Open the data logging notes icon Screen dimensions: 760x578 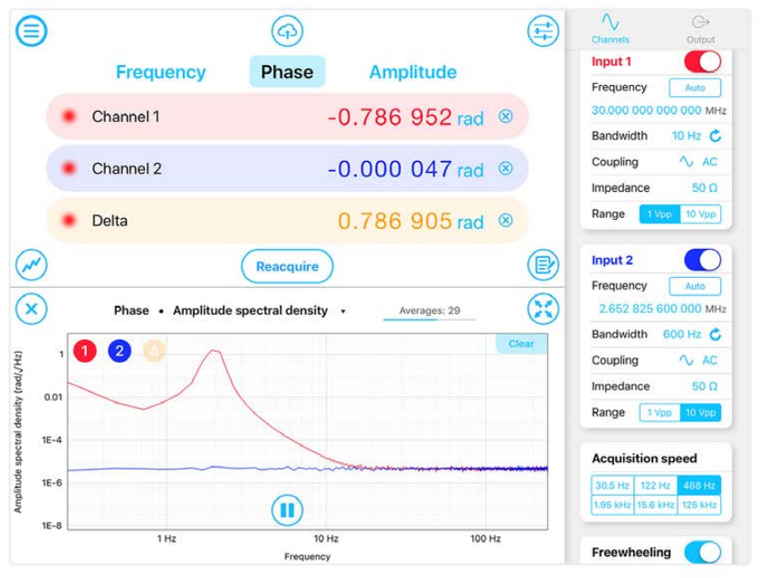click(543, 264)
